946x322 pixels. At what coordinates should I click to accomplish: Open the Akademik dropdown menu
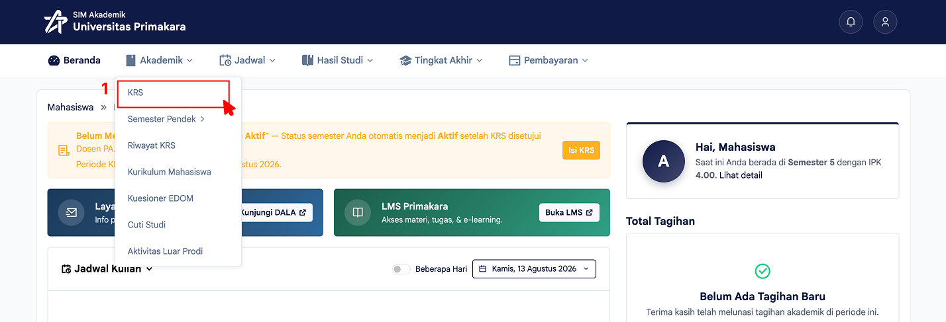click(x=159, y=60)
